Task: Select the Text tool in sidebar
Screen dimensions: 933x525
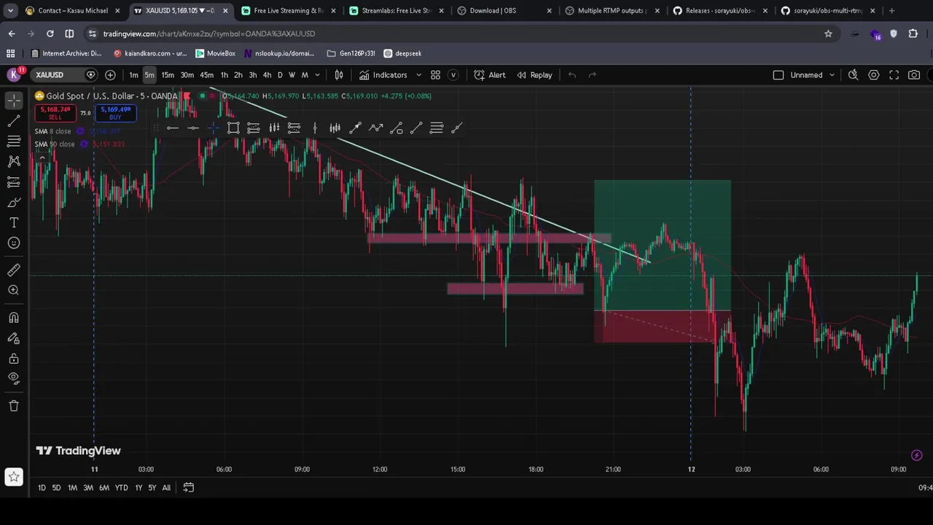Action: 14,222
